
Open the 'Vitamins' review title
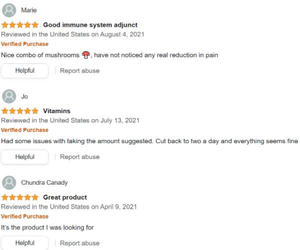(56, 111)
